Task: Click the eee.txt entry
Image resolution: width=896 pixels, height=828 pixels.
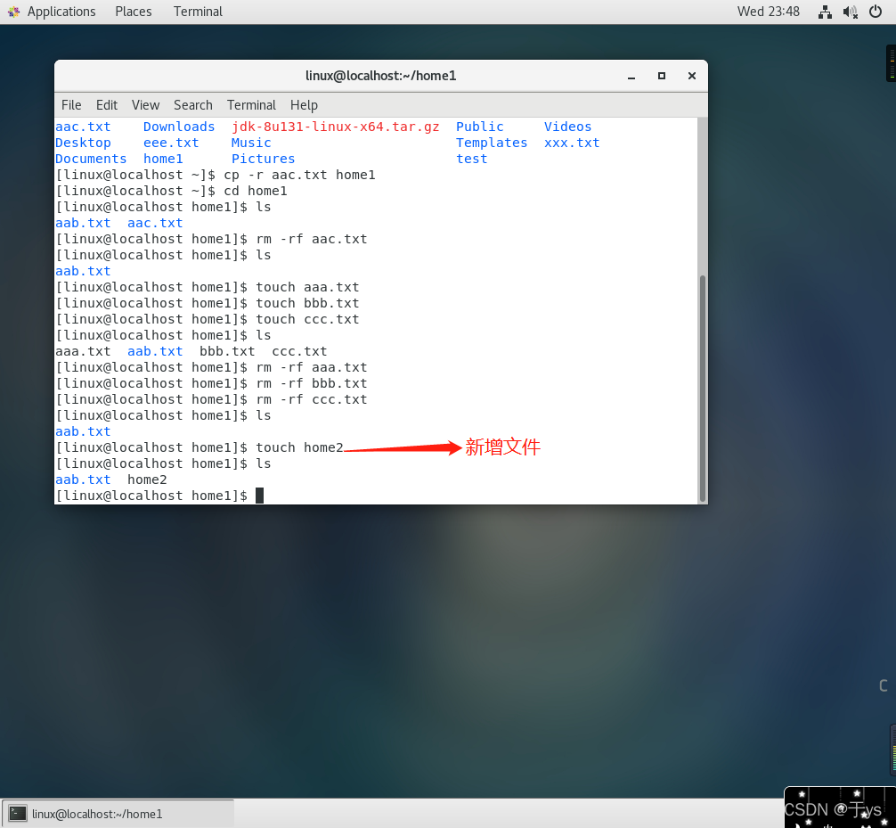Action: point(171,143)
